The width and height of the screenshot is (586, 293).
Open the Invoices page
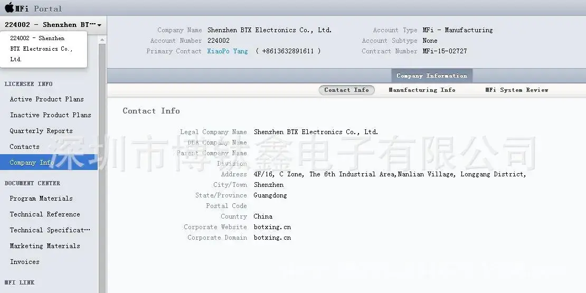(x=25, y=262)
